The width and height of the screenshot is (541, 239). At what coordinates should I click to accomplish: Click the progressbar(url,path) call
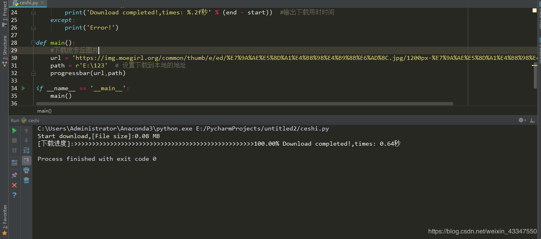[88, 73]
